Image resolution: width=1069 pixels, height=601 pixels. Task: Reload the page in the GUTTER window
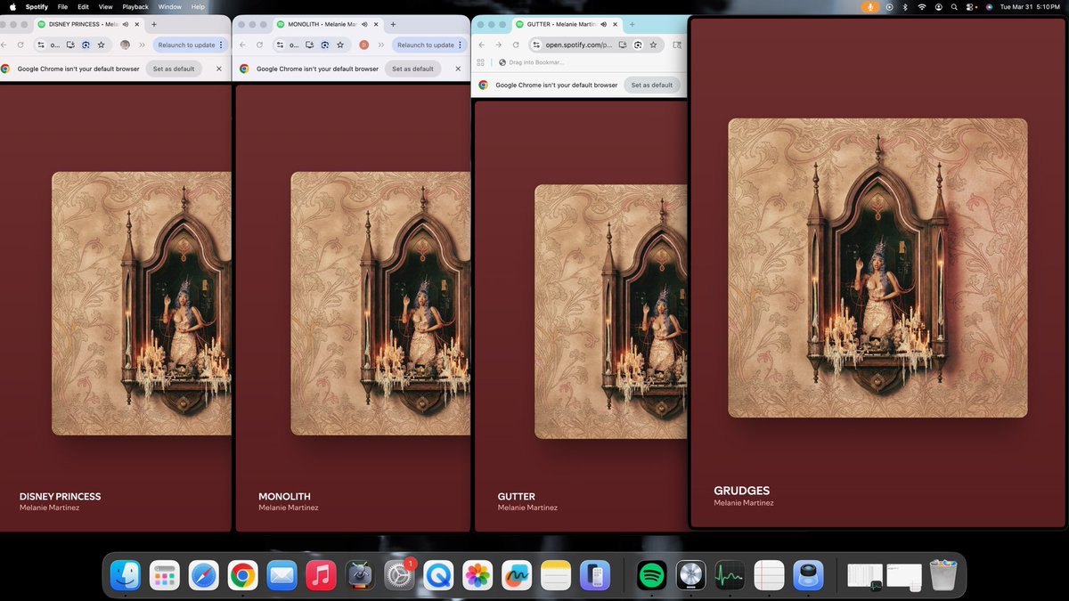pos(516,45)
